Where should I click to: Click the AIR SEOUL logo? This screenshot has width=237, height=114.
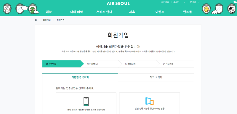point(118,3)
